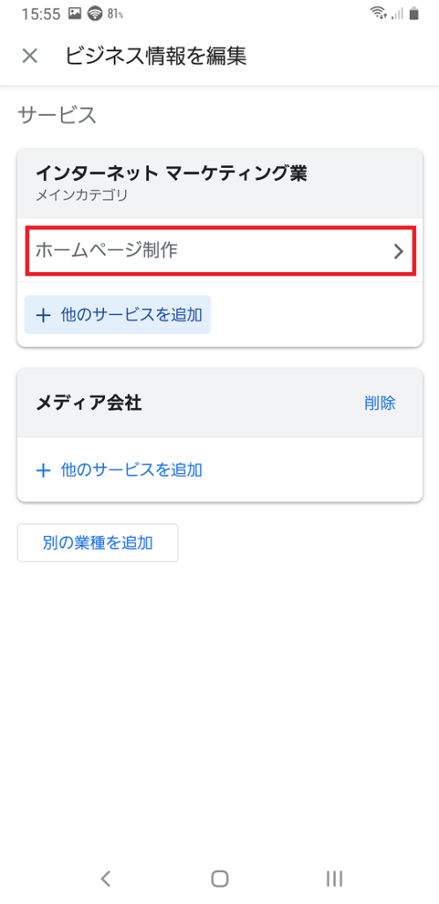Click the plus icon under ホームページ制作

click(x=43, y=315)
